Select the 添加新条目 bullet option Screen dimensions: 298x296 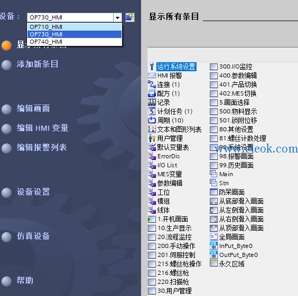(7, 65)
